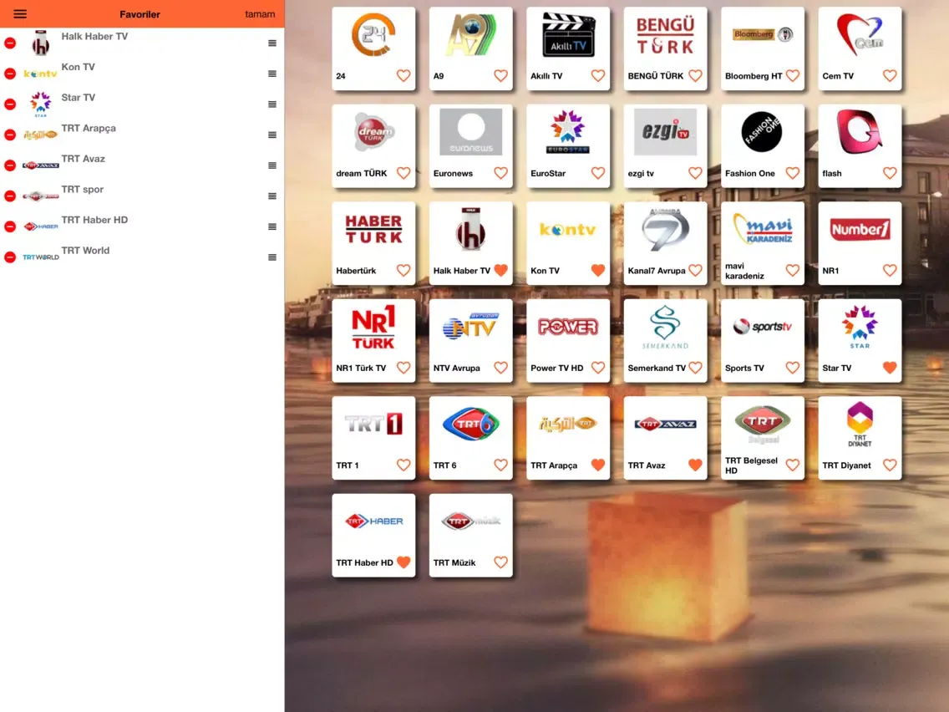This screenshot has width=949, height=712.
Task: Favorite the 24 channel with heart
Action: tap(403, 76)
